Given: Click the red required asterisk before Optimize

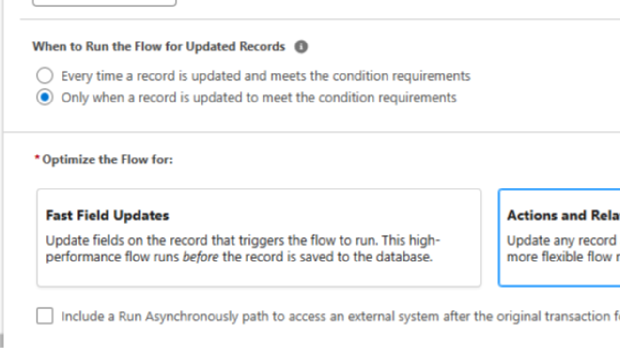Looking at the screenshot, I should [37, 159].
